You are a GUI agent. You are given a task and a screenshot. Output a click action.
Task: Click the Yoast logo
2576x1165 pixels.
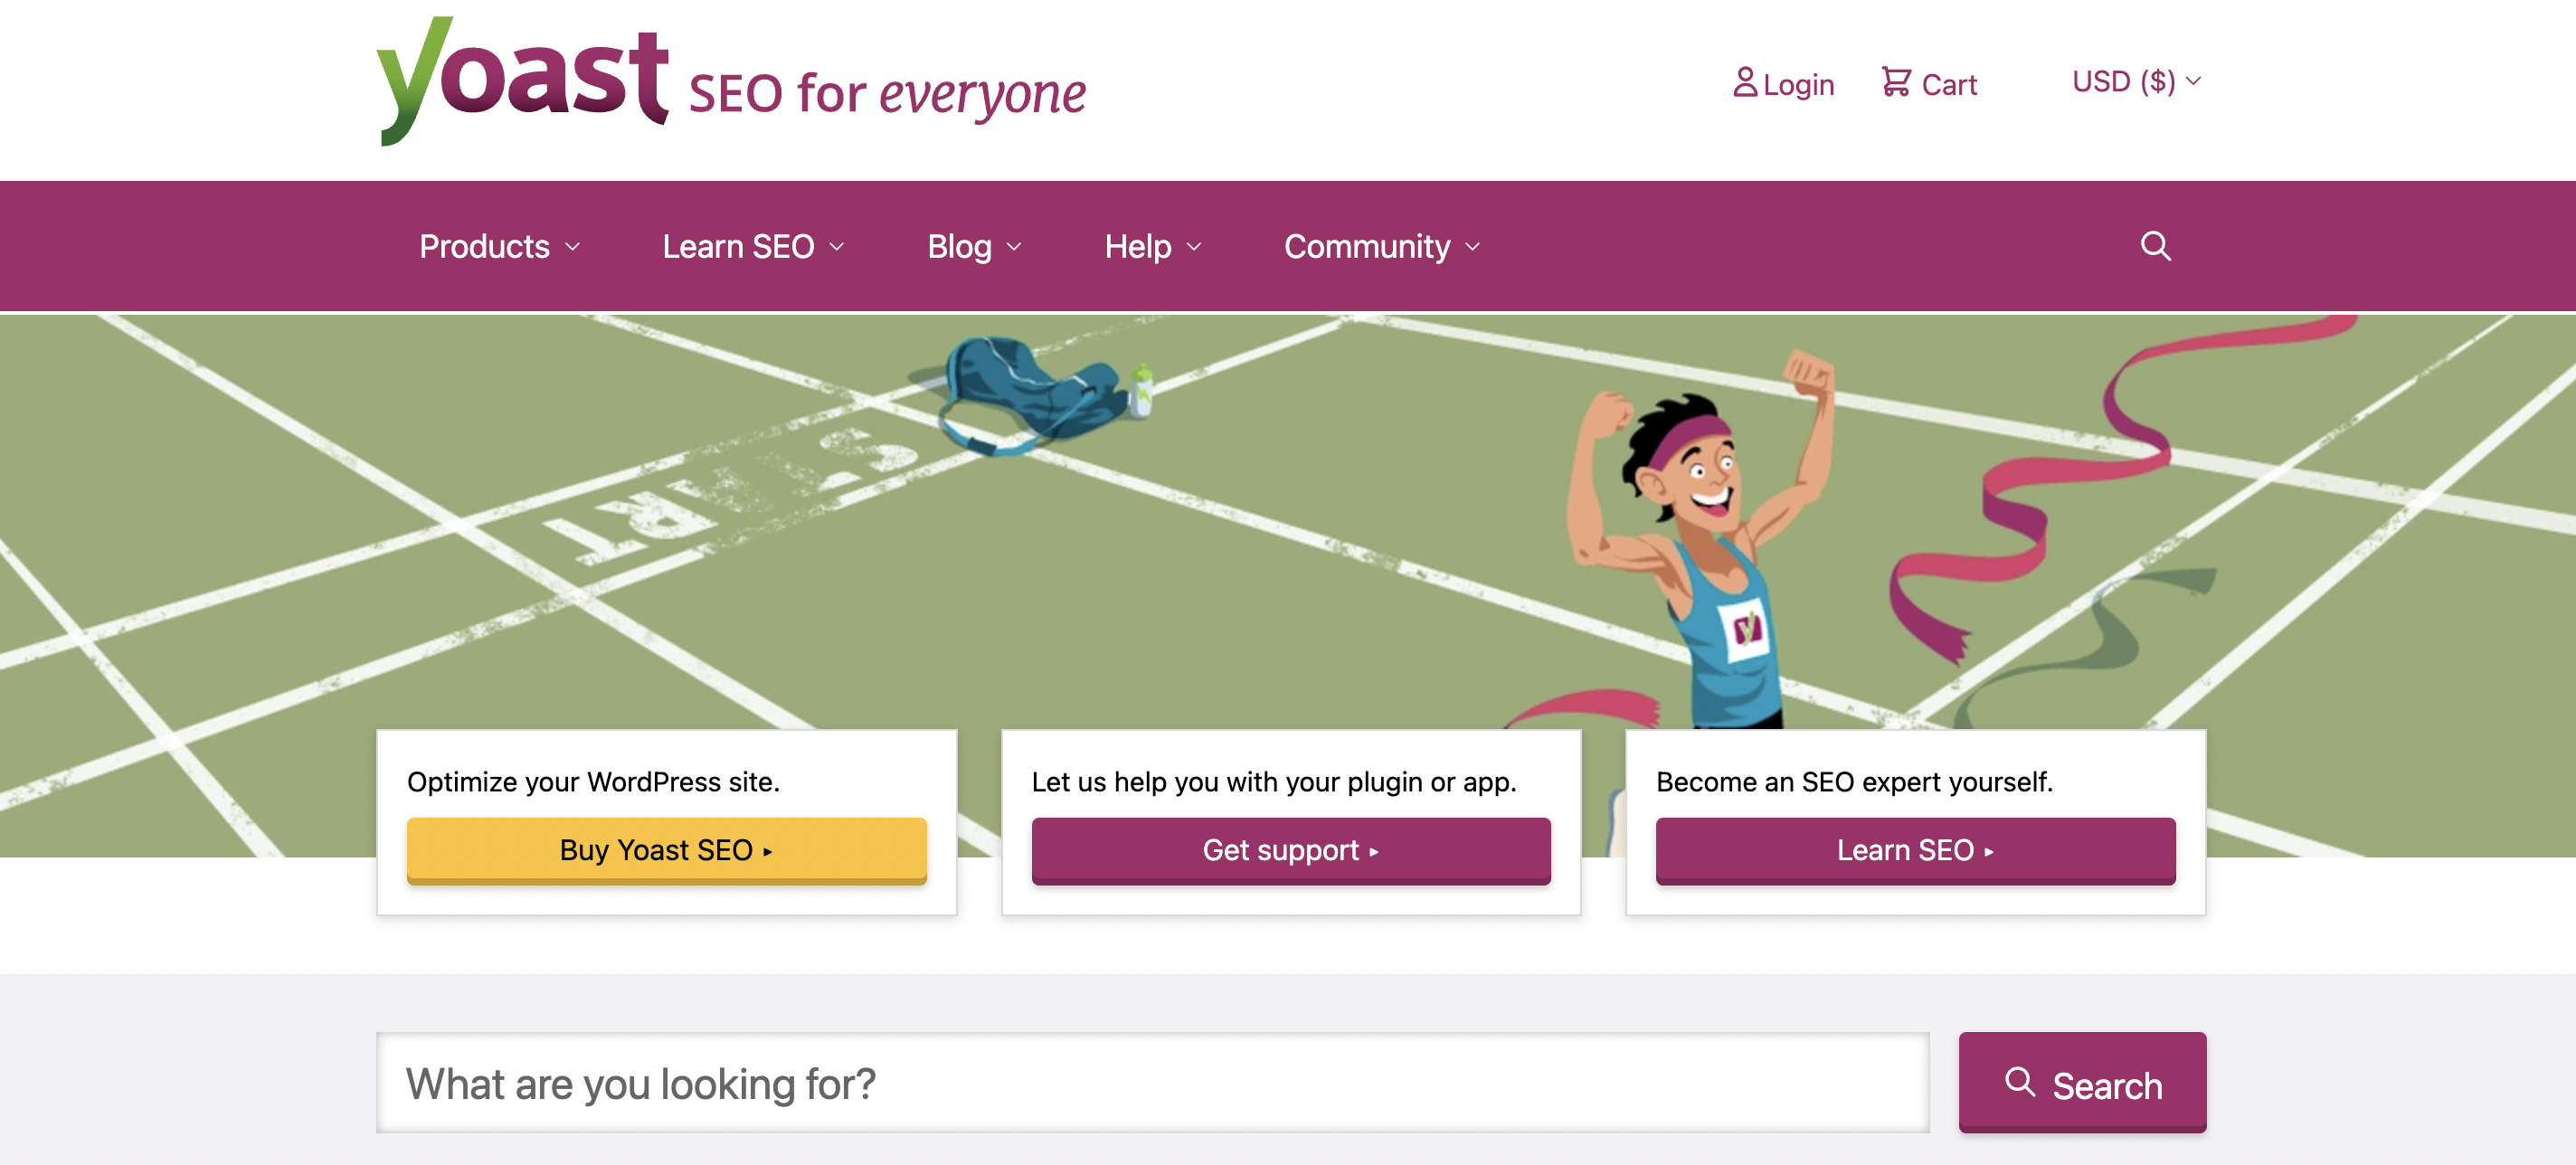(522, 80)
